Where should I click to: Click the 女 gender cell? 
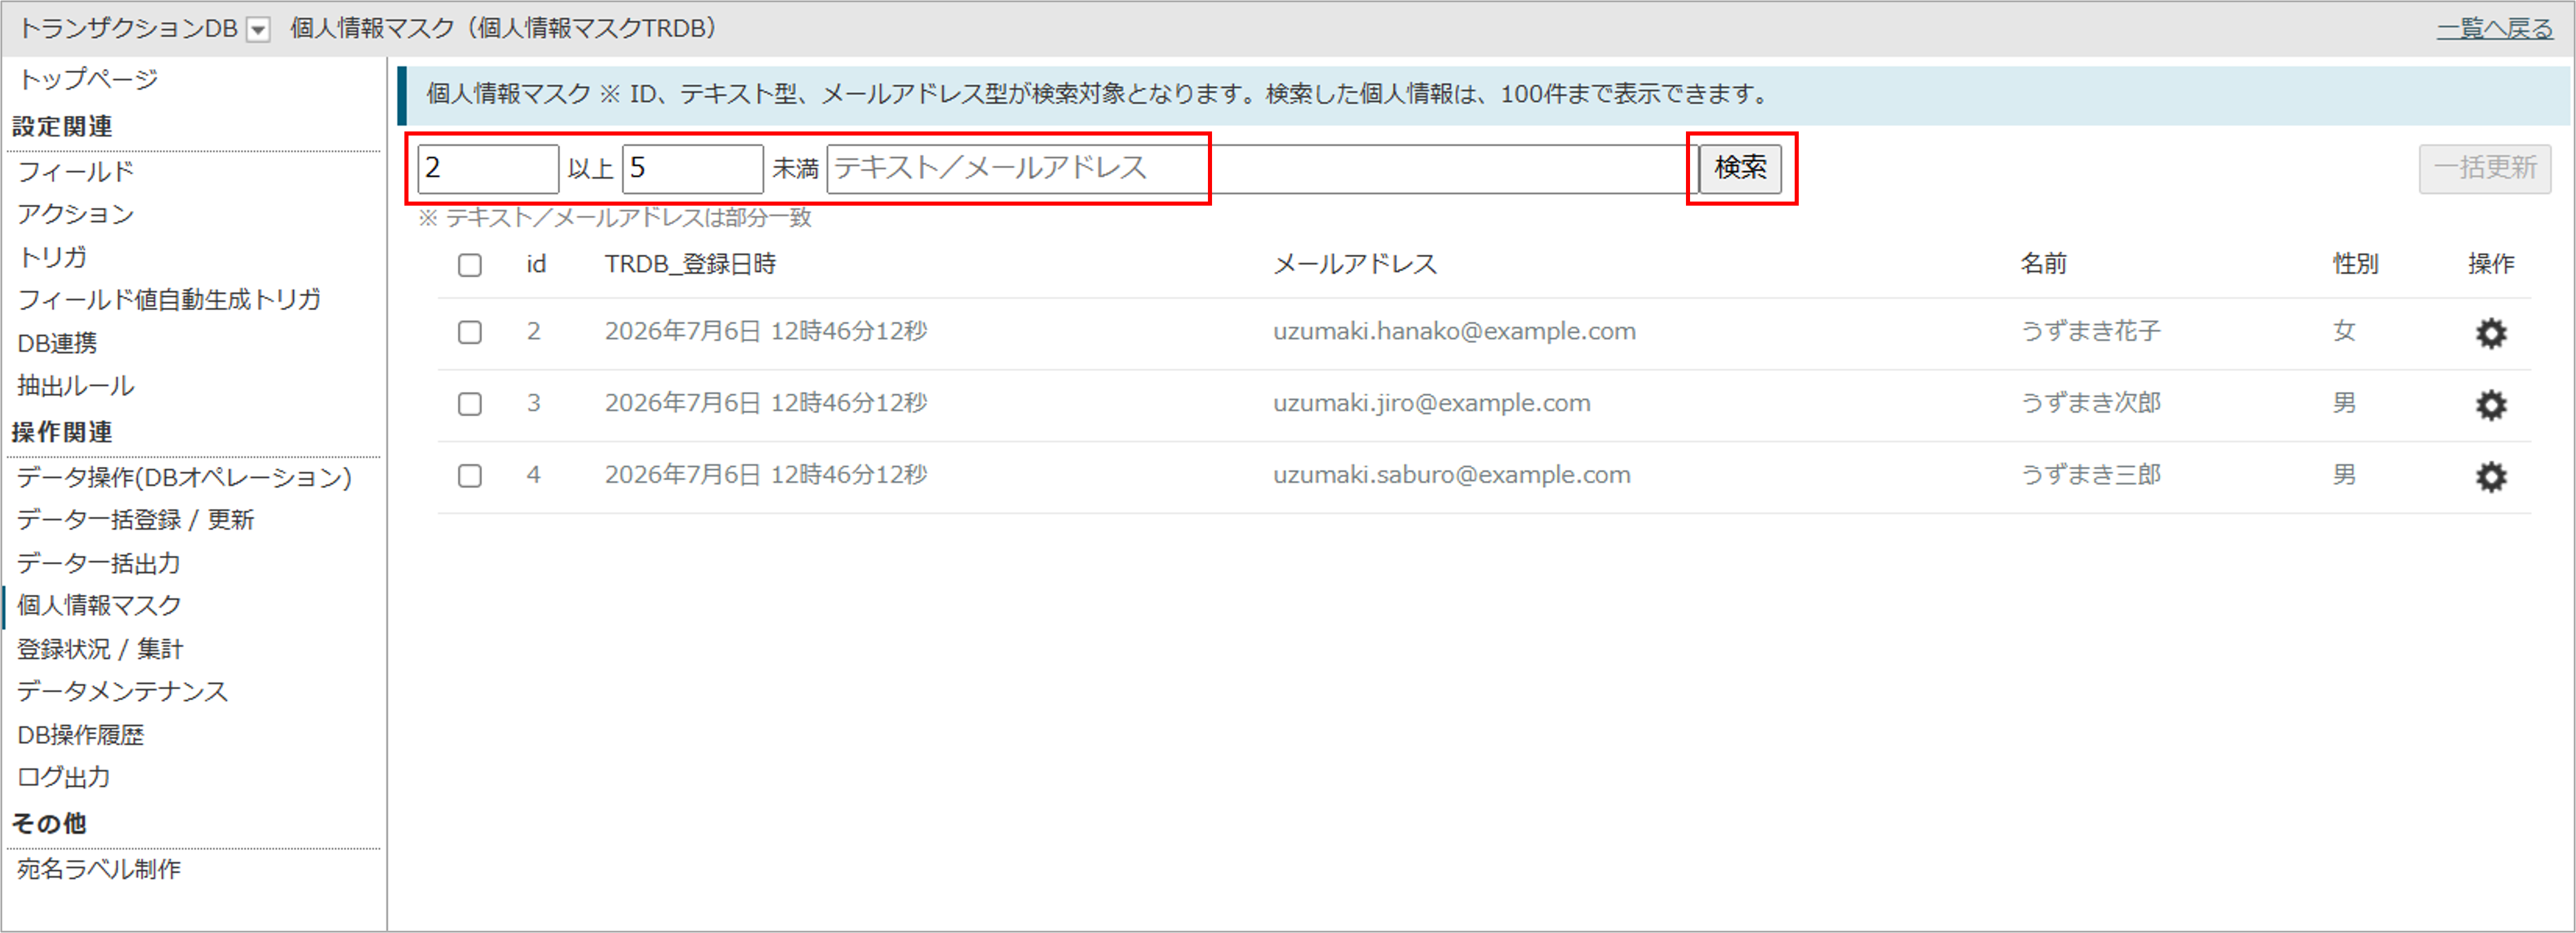pyautogui.click(x=2344, y=332)
